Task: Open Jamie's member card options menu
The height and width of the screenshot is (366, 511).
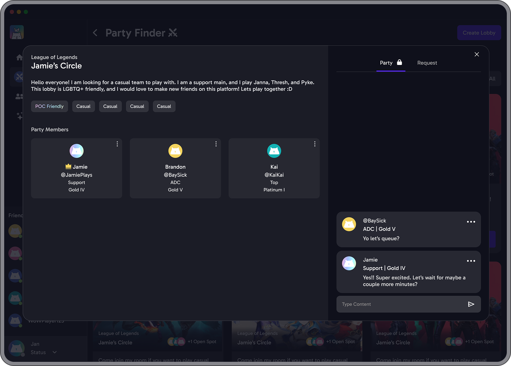Action: pos(117,144)
